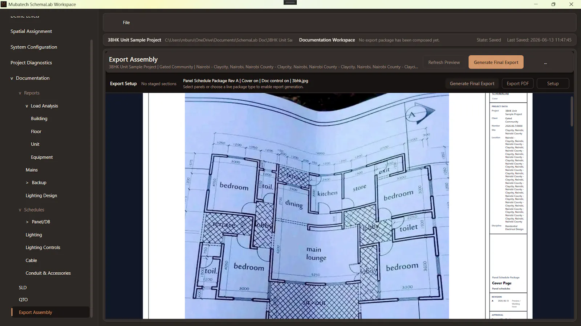581x326 pixels.
Task: Click the preview pane vertical scrollbar
Action: tap(572, 111)
